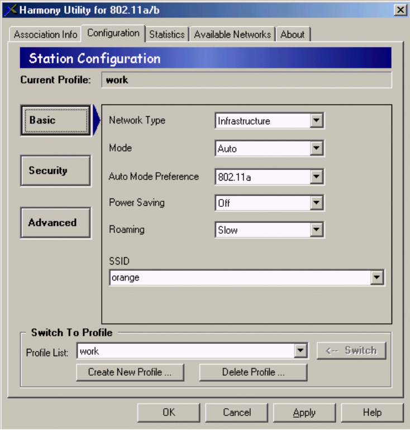
Task: Open the Statistics tab
Action: tap(167, 35)
